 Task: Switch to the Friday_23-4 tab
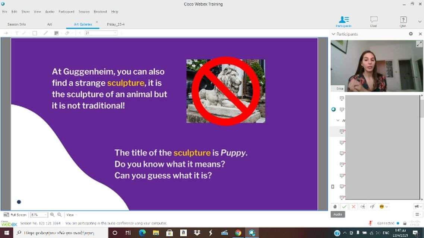point(116,24)
